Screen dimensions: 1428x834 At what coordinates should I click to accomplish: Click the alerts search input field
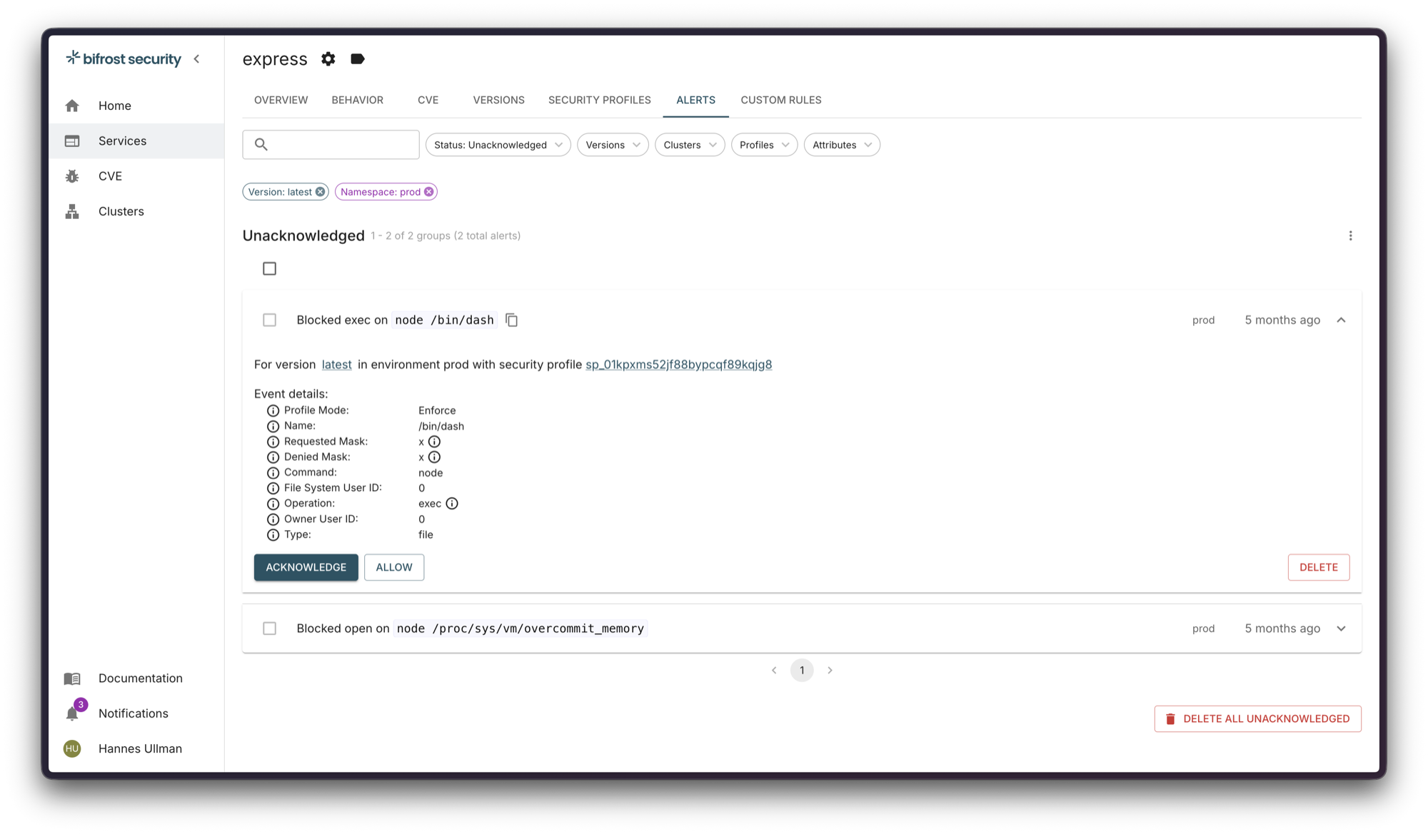(331, 145)
